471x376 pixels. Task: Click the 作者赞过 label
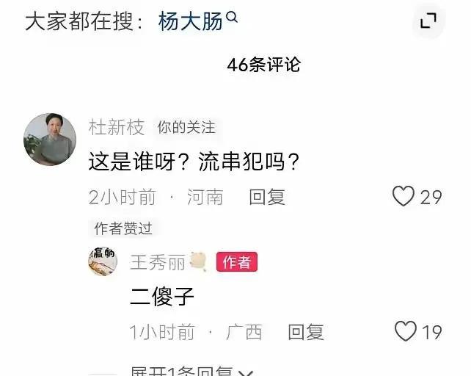tap(123, 228)
